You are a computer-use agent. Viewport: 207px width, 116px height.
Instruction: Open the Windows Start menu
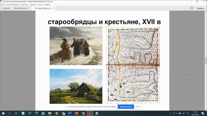click(3, 113)
